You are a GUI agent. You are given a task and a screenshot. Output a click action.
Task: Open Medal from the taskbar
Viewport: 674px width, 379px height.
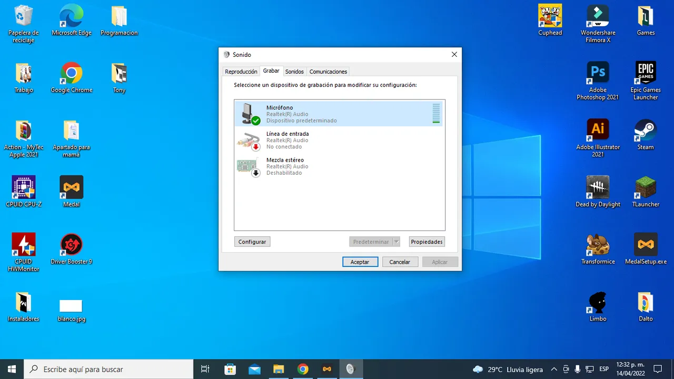click(327, 369)
